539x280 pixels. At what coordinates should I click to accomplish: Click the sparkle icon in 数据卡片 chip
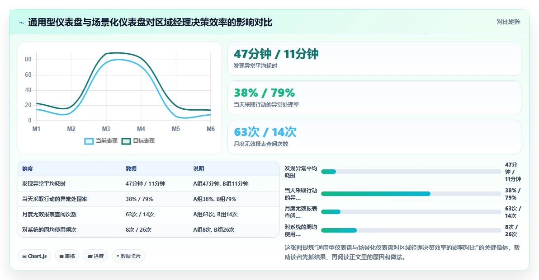[118, 256]
